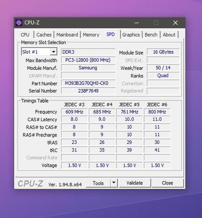Viewport: 202px width, 218px height.
Task: Click the Close button at bottom
Action: pyautogui.click(x=167, y=183)
